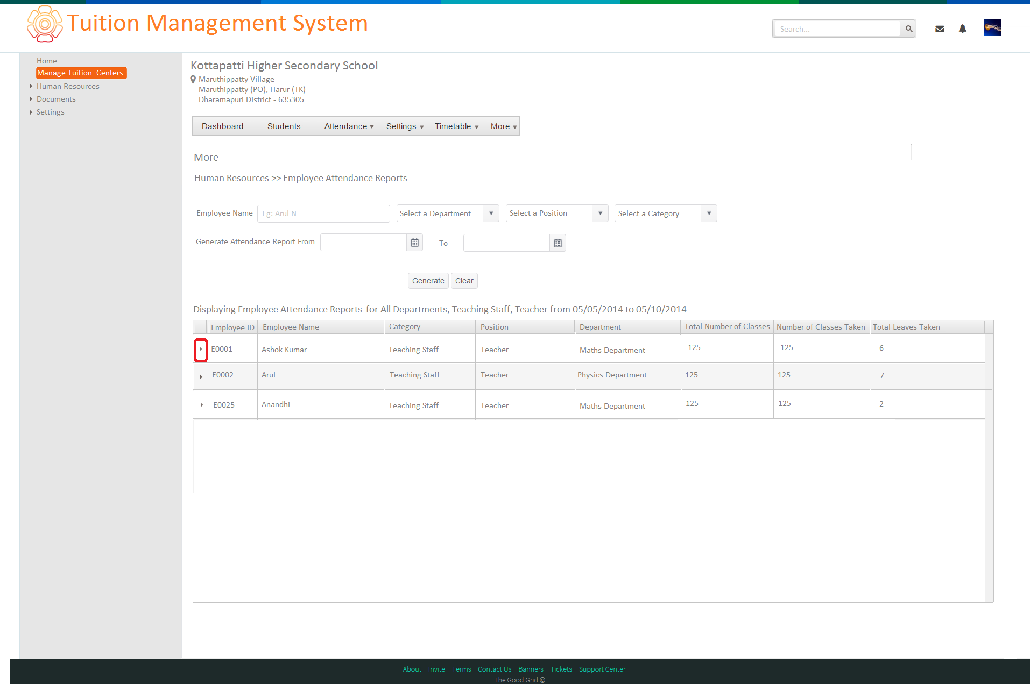Open the Banners footer link
The width and height of the screenshot is (1030, 684).
coord(531,669)
